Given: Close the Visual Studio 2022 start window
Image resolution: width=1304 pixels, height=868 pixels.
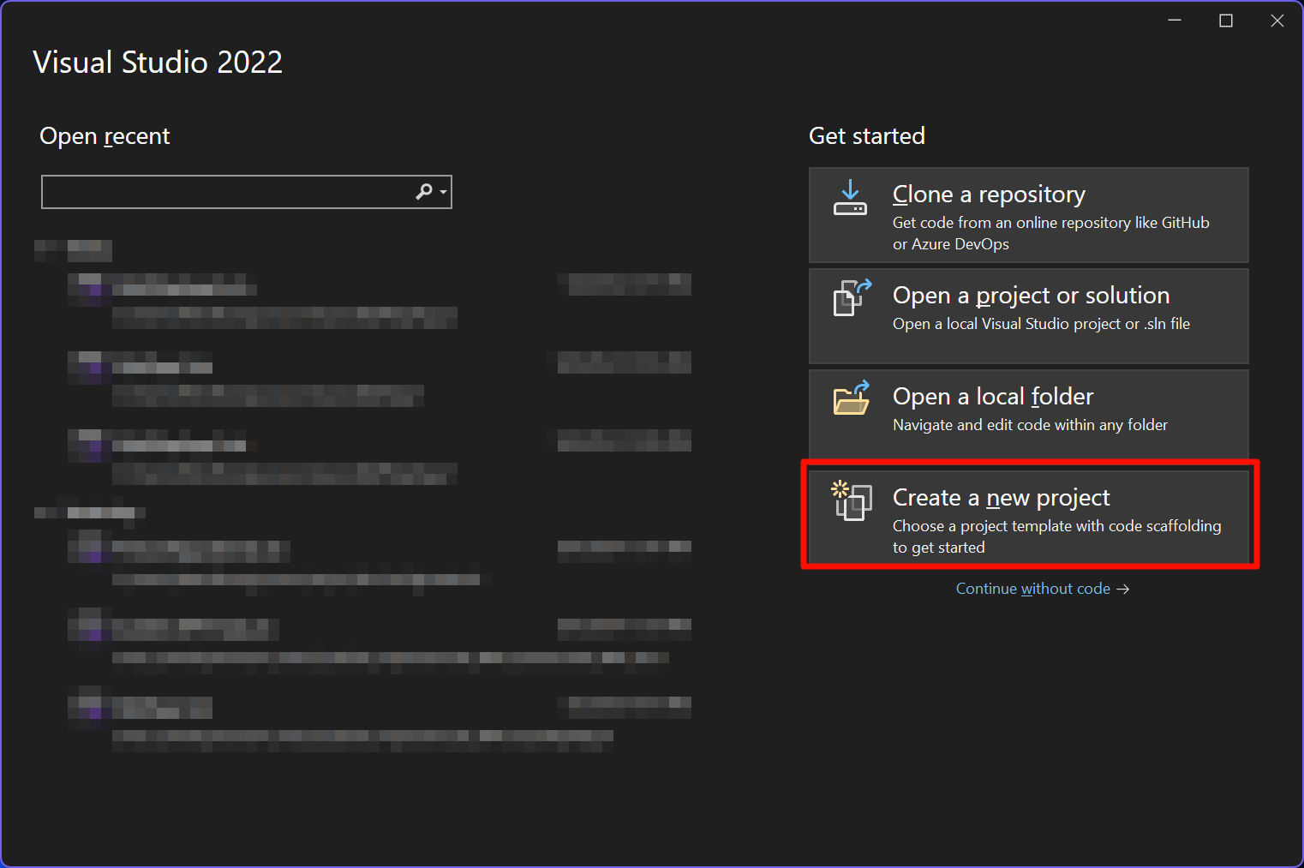Looking at the screenshot, I should [1277, 21].
